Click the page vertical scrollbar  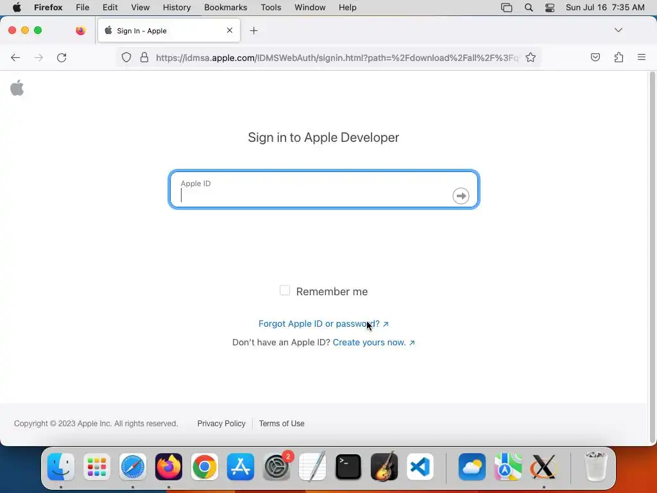(652, 257)
